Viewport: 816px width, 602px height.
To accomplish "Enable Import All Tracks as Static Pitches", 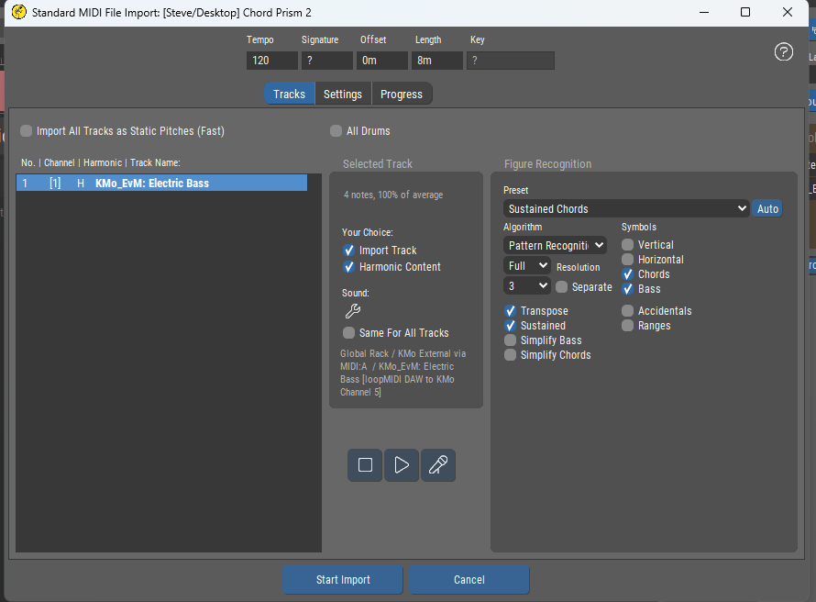I will (x=27, y=131).
